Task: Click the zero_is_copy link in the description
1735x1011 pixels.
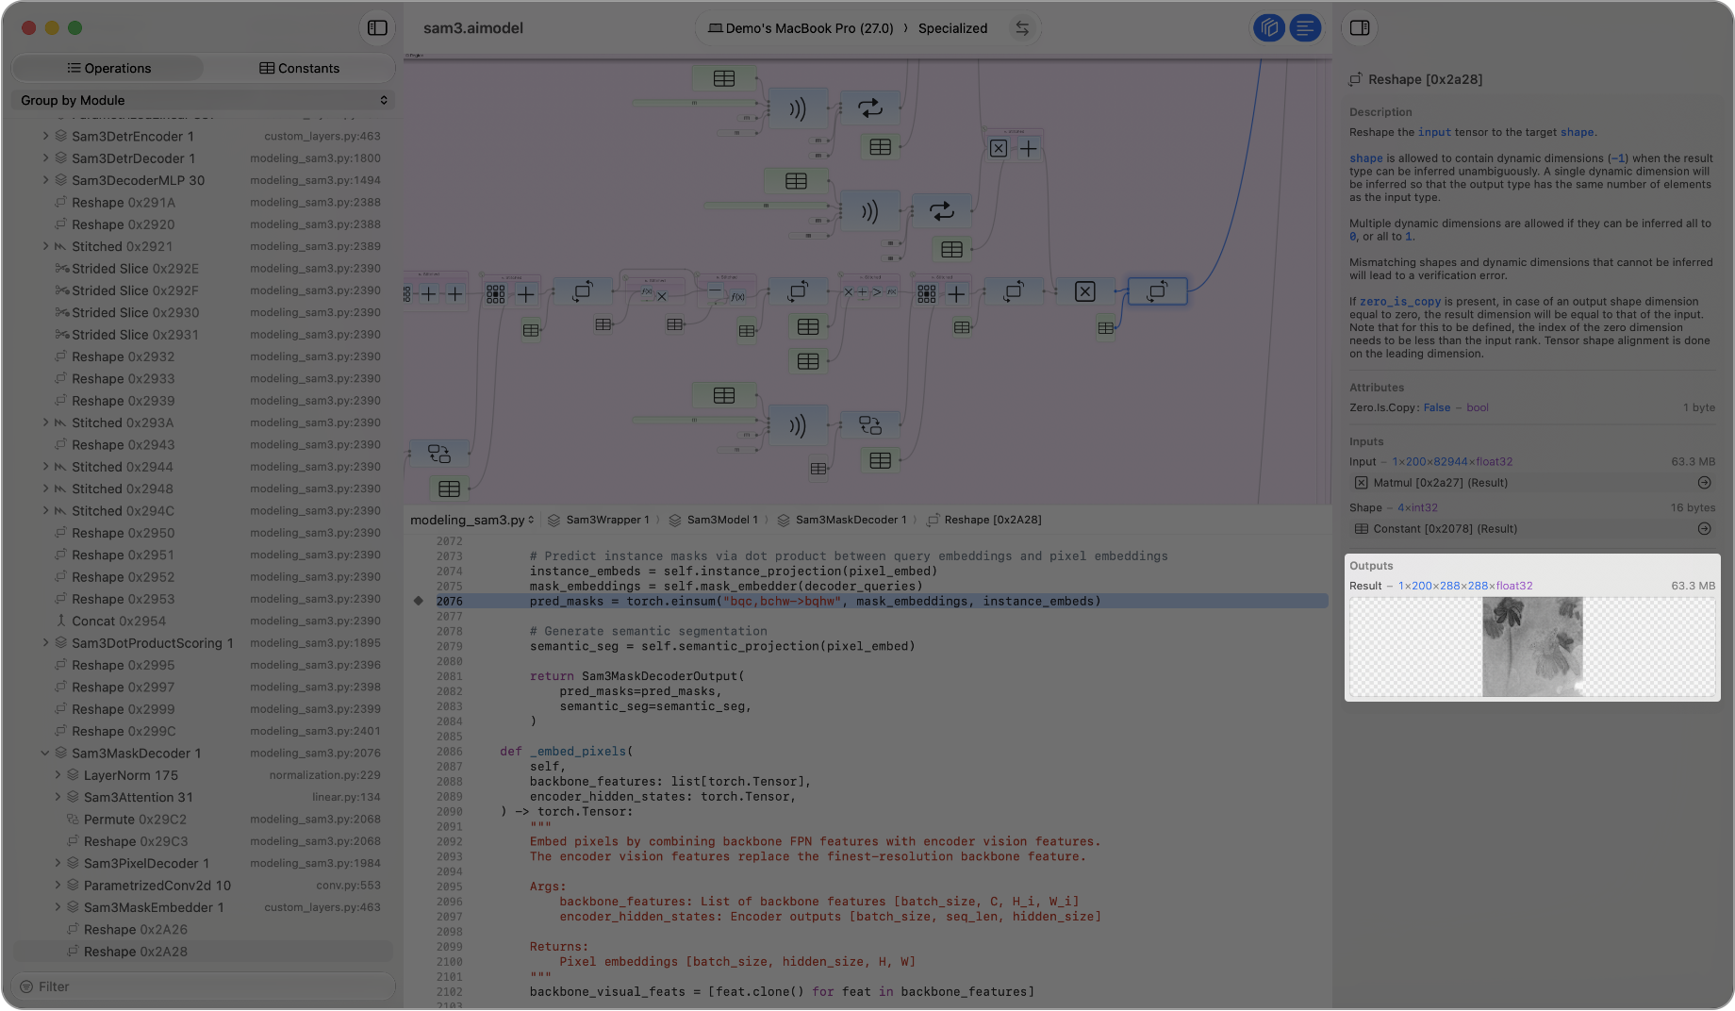Action: click(x=1400, y=302)
